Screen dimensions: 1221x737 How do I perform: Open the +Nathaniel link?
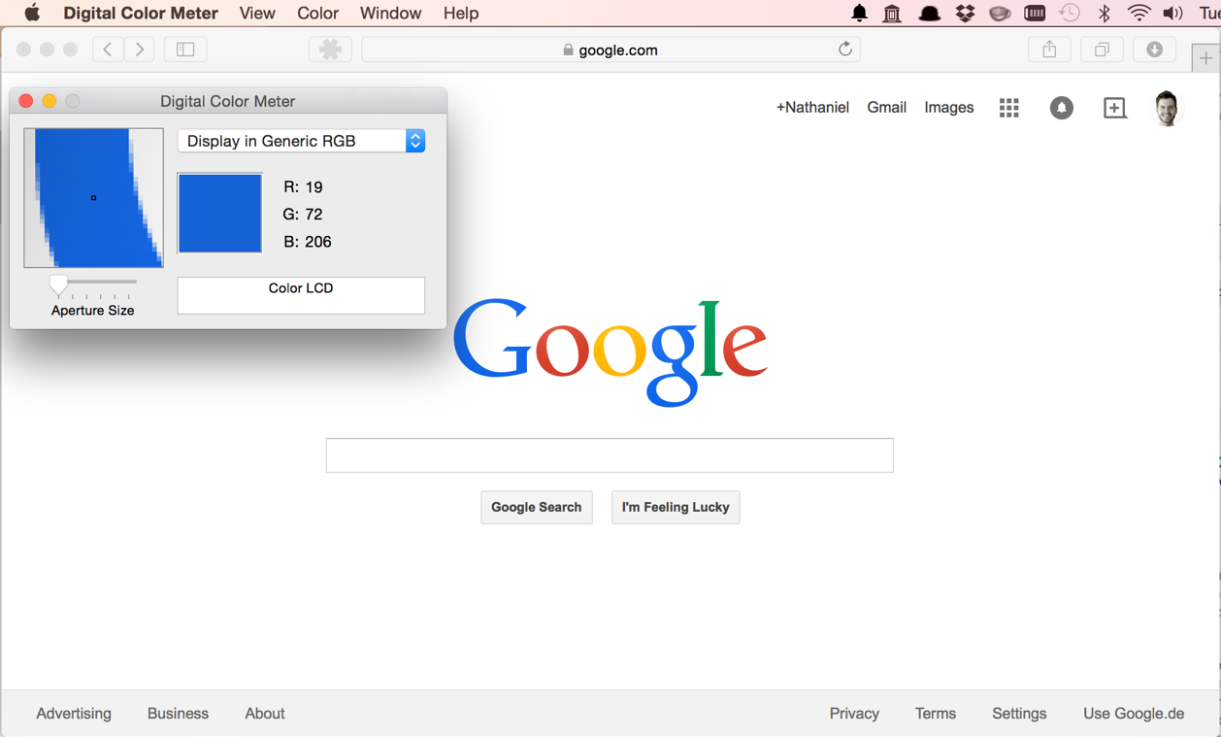pyautogui.click(x=812, y=108)
